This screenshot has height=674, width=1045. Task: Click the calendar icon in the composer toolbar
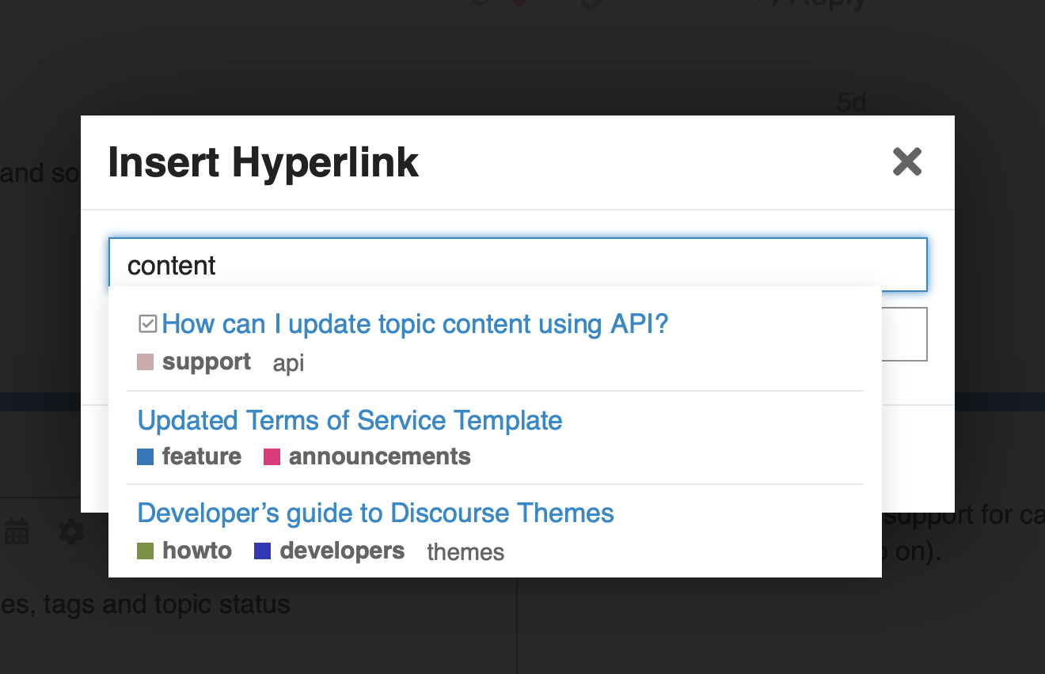point(17,532)
